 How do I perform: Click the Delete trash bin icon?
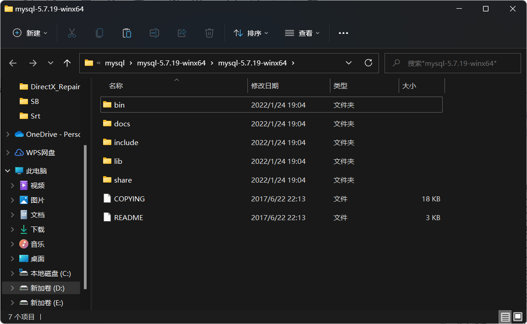[x=209, y=33]
